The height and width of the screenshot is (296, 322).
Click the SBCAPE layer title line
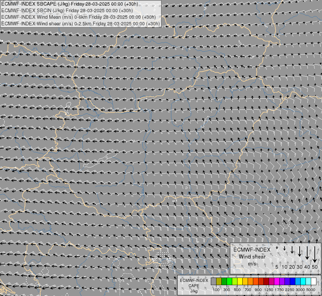click(70, 4)
